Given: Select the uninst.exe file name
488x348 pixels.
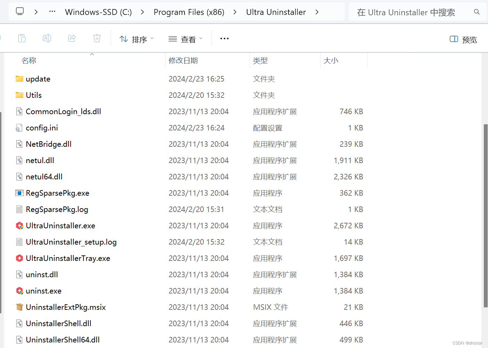Looking at the screenshot, I should [43, 291].
